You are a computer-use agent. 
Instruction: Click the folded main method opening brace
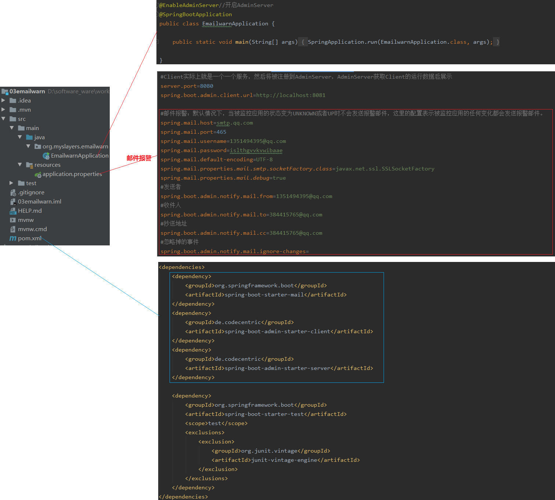tap(303, 42)
